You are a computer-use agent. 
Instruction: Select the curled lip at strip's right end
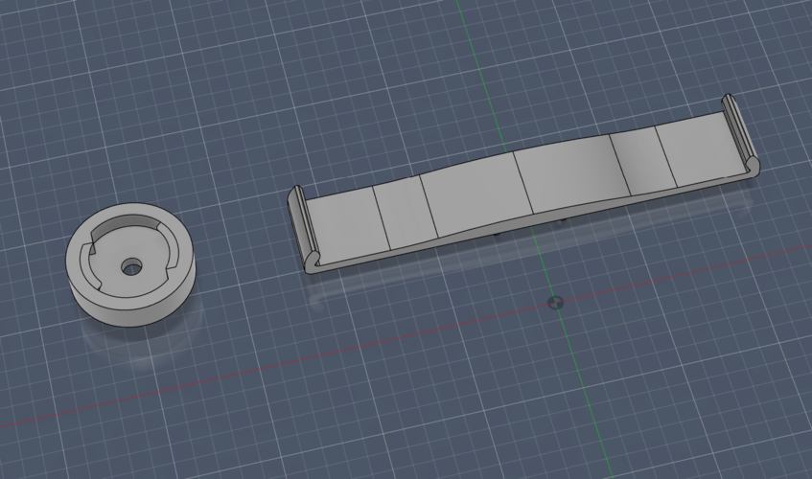coord(741,133)
